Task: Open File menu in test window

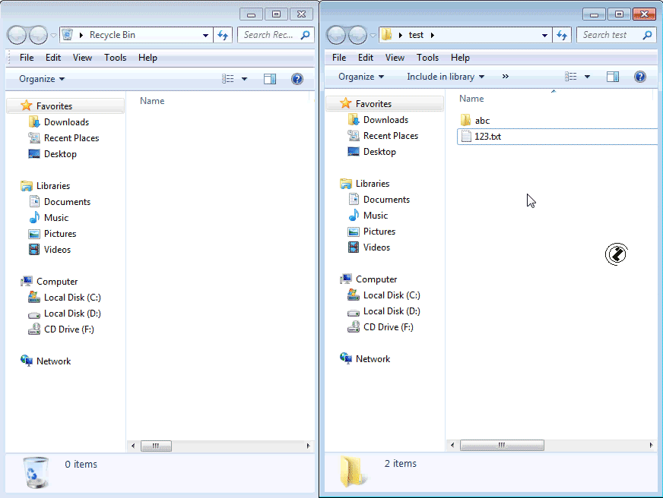Action: pyautogui.click(x=339, y=58)
